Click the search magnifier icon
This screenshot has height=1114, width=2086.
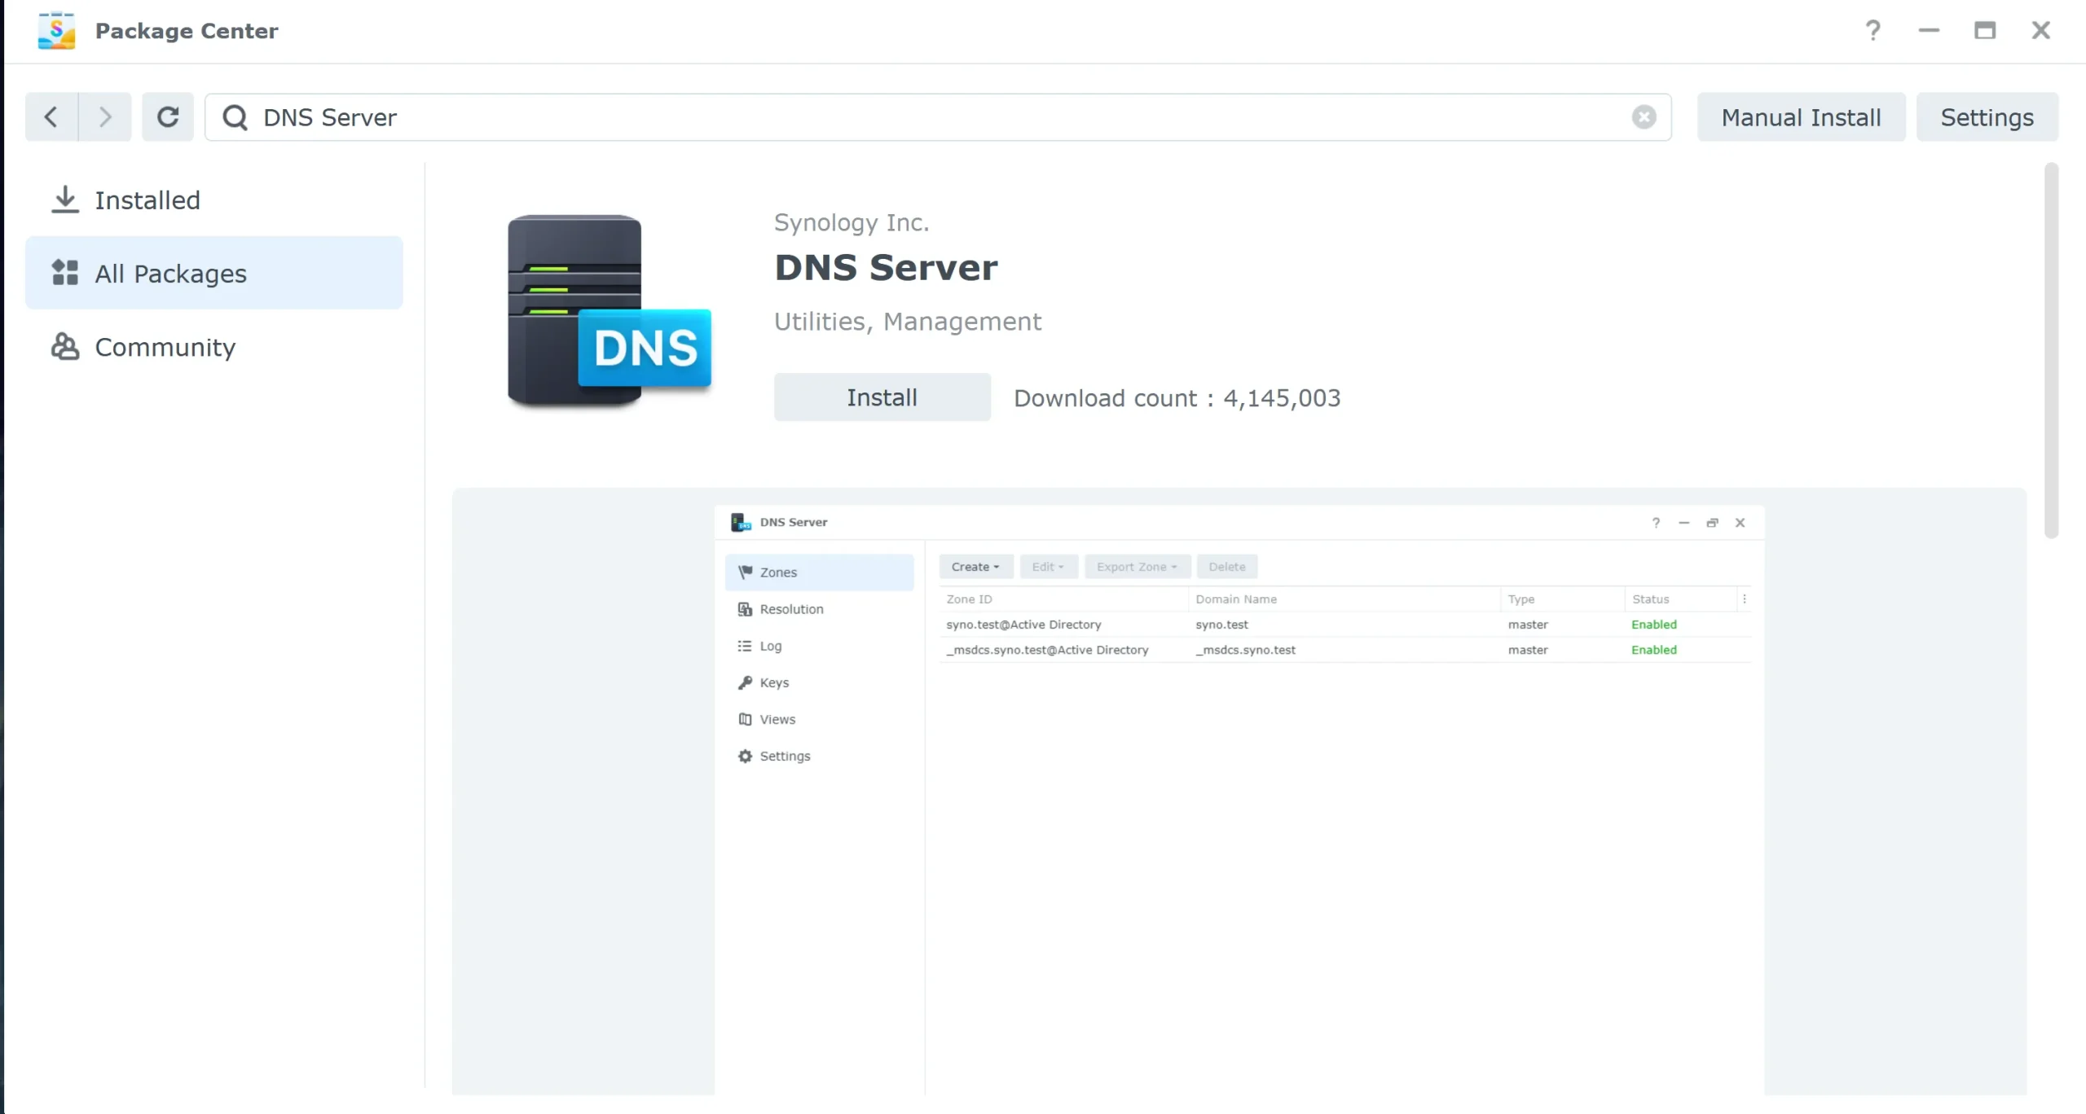(235, 116)
